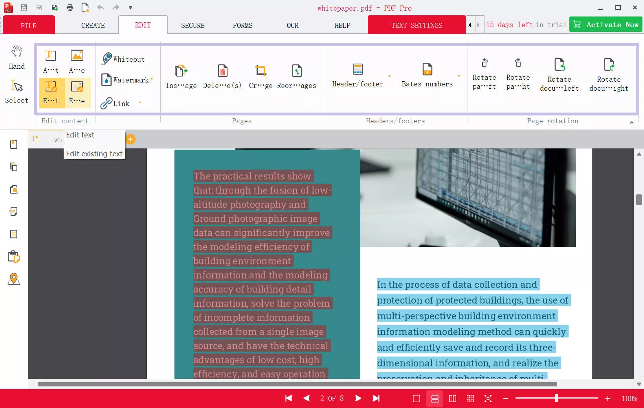Rotate the whole document right
This screenshot has width=644, height=408.
point(609,75)
